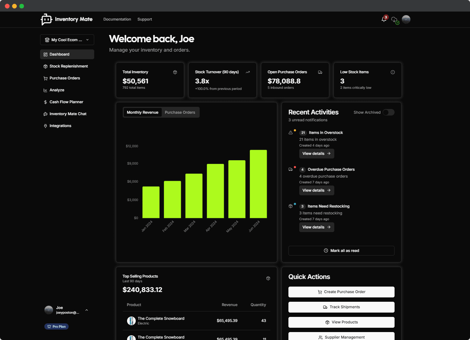470x340 pixels.
Task: Go to Dashboard in the sidebar
Action: point(67,54)
